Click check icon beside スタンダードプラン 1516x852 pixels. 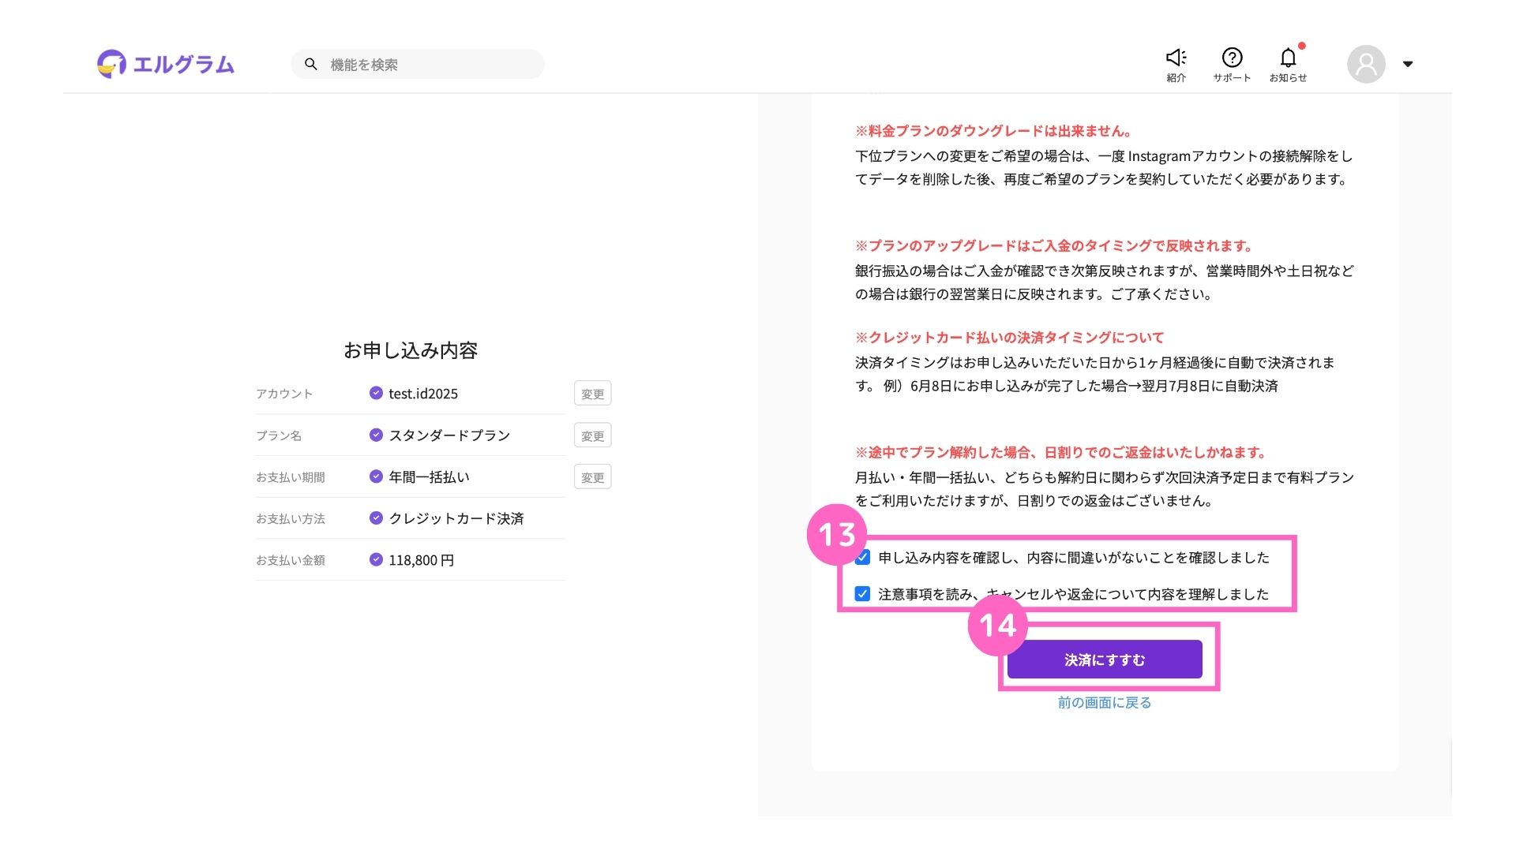(x=376, y=435)
